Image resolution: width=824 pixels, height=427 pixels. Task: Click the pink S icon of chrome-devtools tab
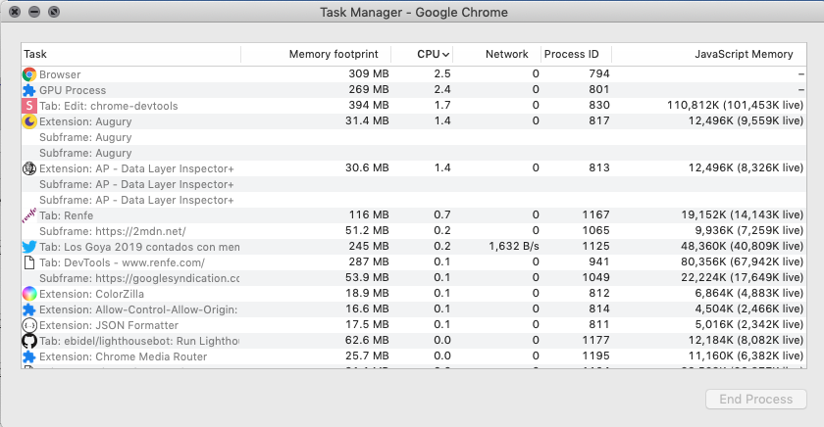click(29, 106)
